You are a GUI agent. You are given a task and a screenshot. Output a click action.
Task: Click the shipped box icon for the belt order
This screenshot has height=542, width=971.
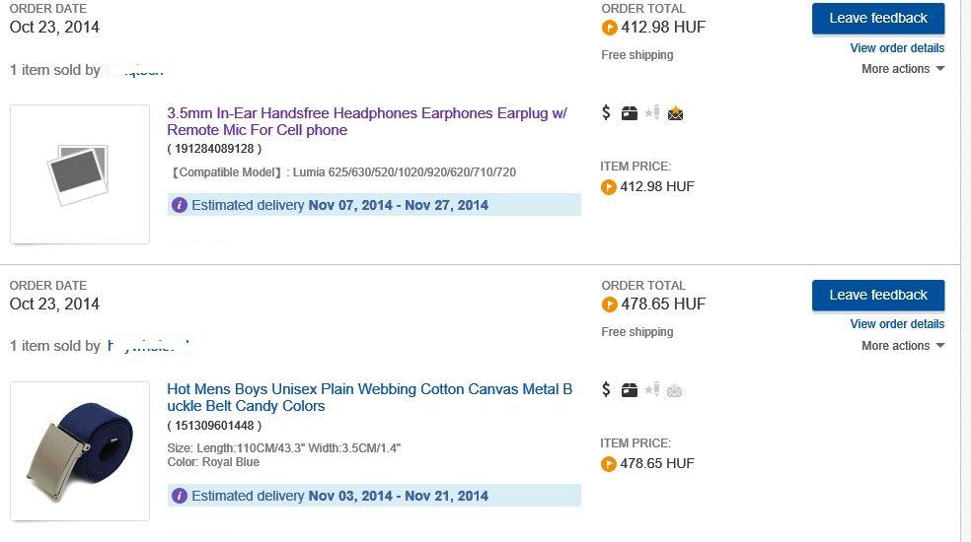pyautogui.click(x=629, y=390)
